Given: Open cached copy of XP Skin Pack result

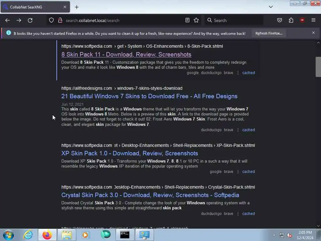Looking at the screenshot, I should 249,172.
